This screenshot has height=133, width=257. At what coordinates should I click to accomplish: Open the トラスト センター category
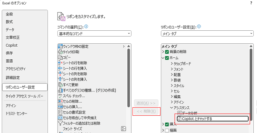(x=25, y=113)
